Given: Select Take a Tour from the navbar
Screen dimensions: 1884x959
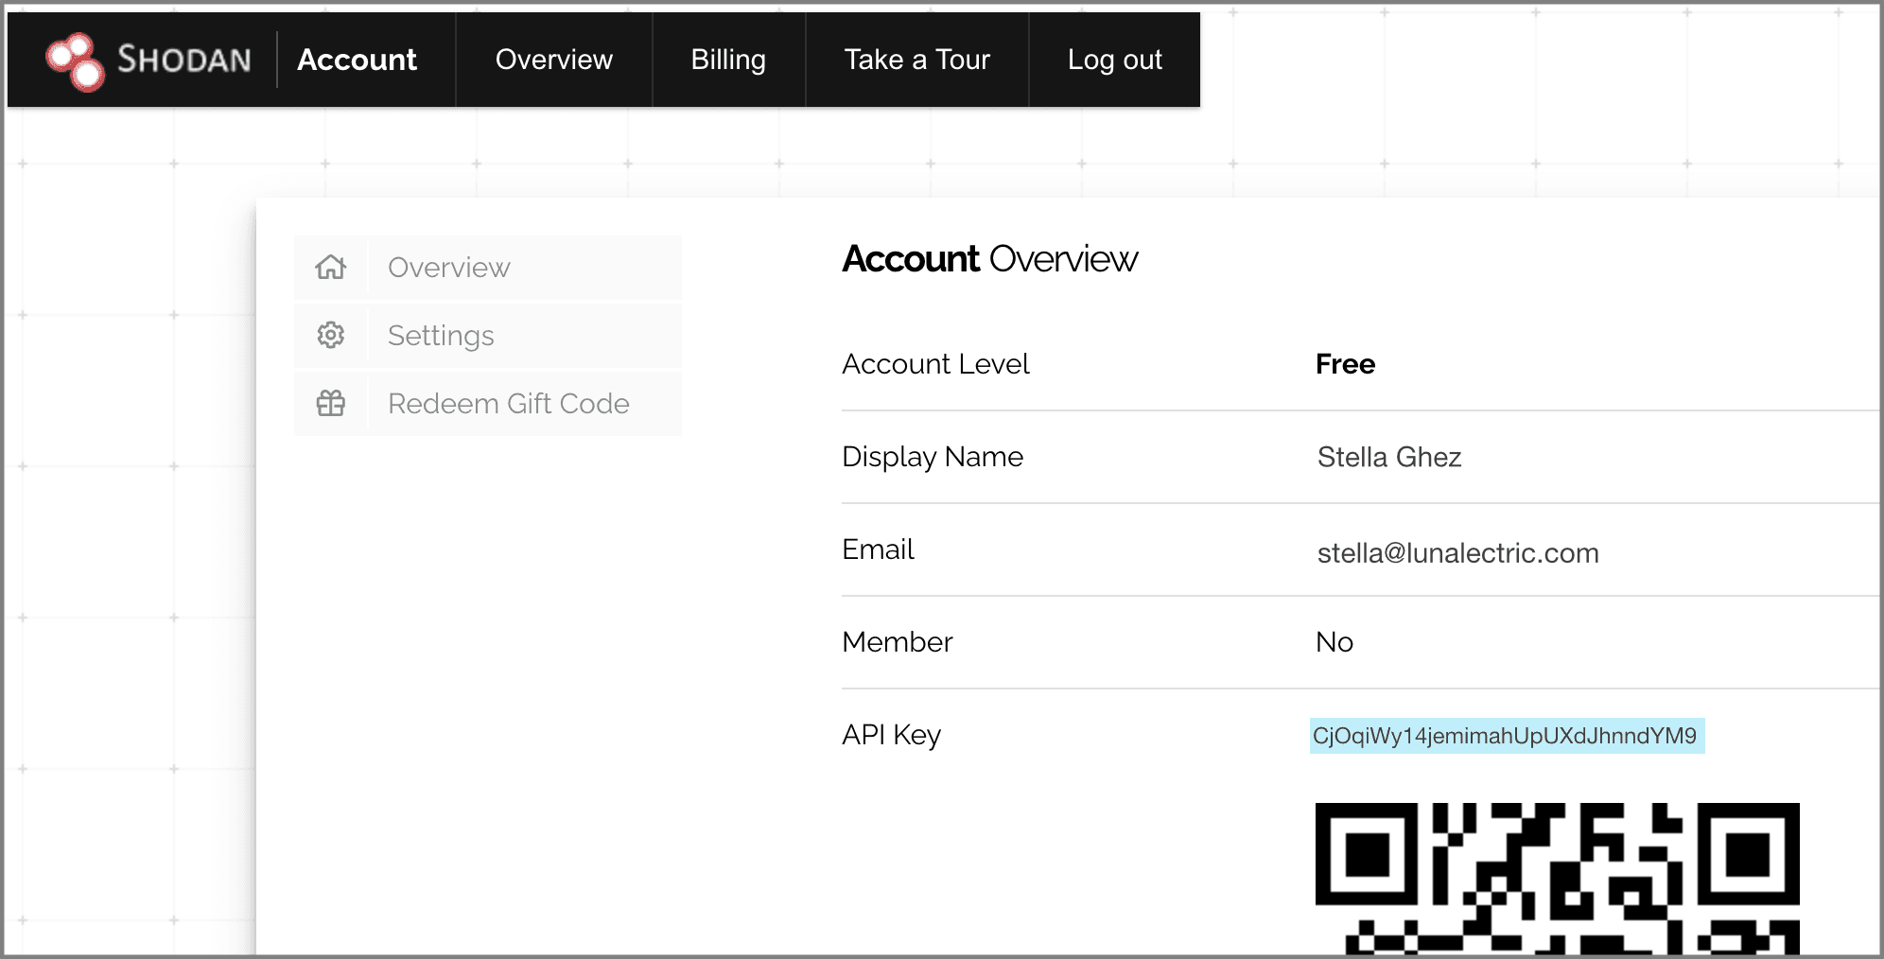Looking at the screenshot, I should tap(916, 60).
